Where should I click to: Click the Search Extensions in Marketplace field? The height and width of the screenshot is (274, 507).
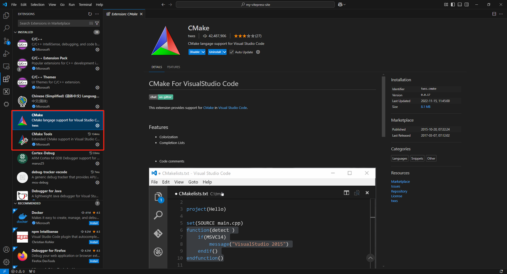tap(53, 23)
